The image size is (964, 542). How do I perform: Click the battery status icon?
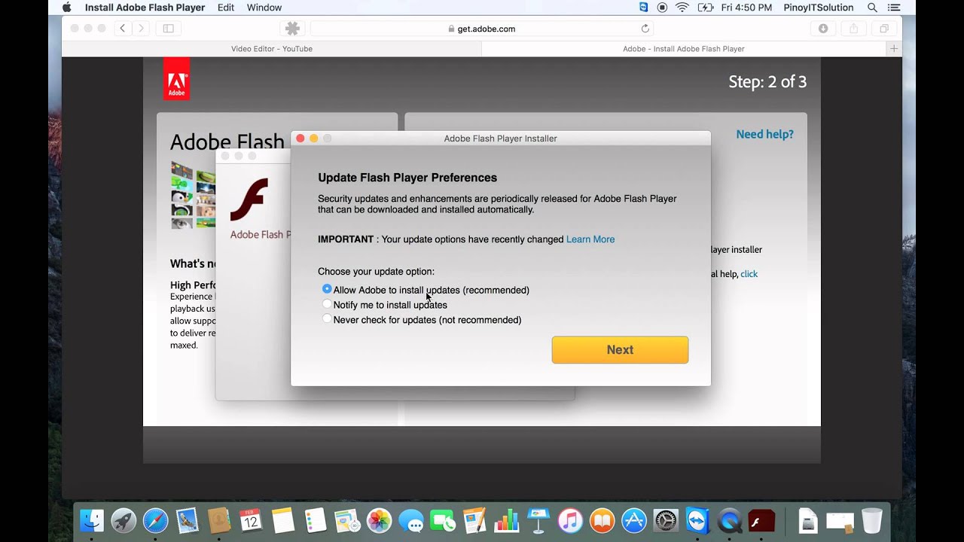tap(705, 8)
